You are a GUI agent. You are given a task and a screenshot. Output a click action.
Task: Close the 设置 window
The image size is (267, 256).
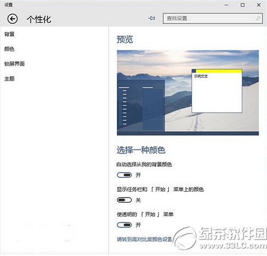[x=259, y=5]
